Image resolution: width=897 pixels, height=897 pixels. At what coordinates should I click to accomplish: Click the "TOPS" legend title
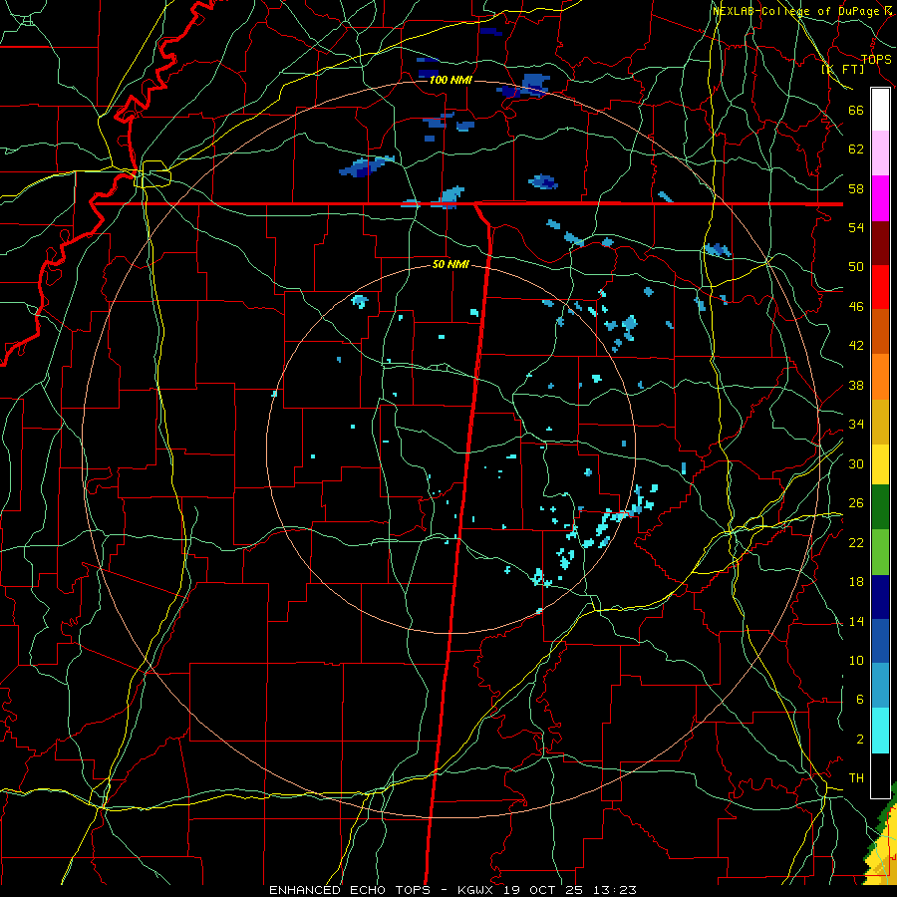click(x=876, y=59)
